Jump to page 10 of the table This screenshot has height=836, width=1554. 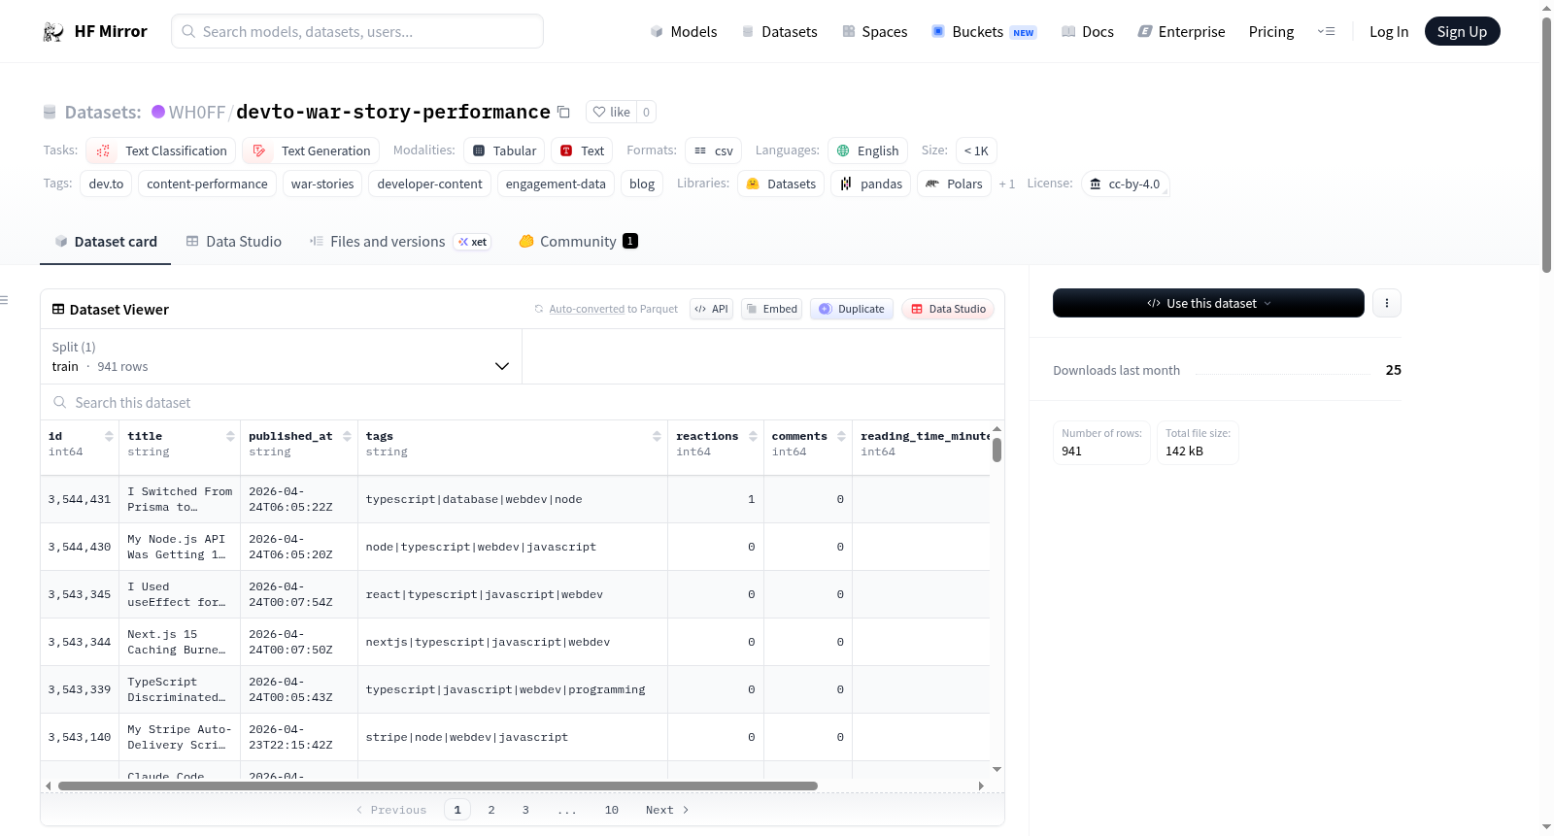coord(612,810)
